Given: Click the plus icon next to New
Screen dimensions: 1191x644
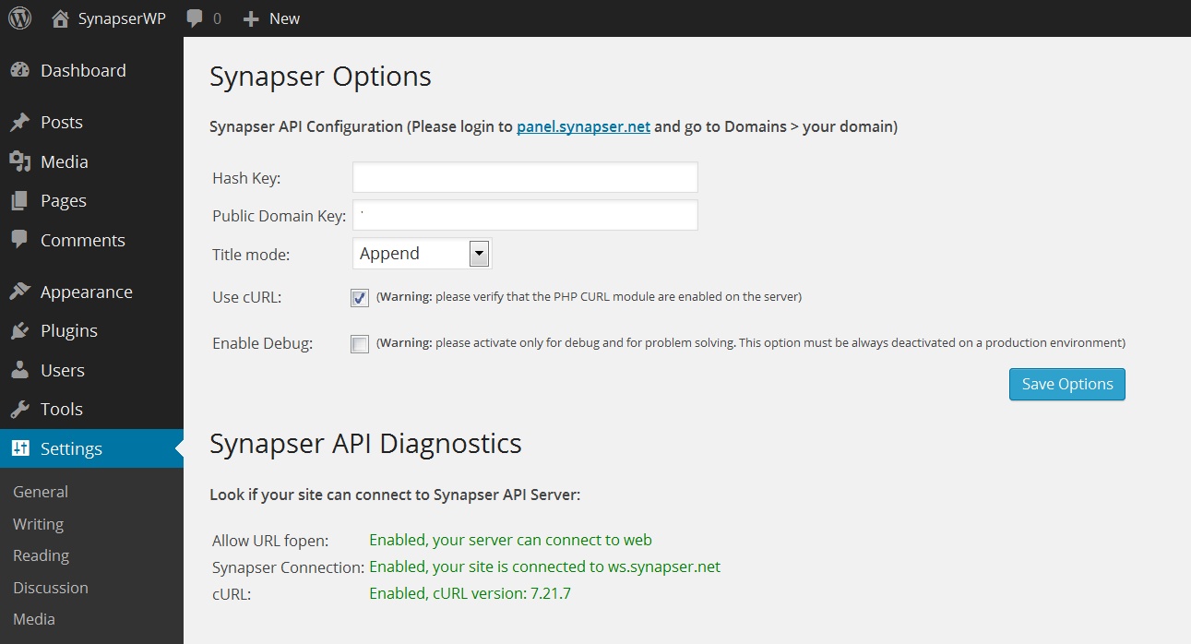Looking at the screenshot, I should pyautogui.click(x=251, y=18).
